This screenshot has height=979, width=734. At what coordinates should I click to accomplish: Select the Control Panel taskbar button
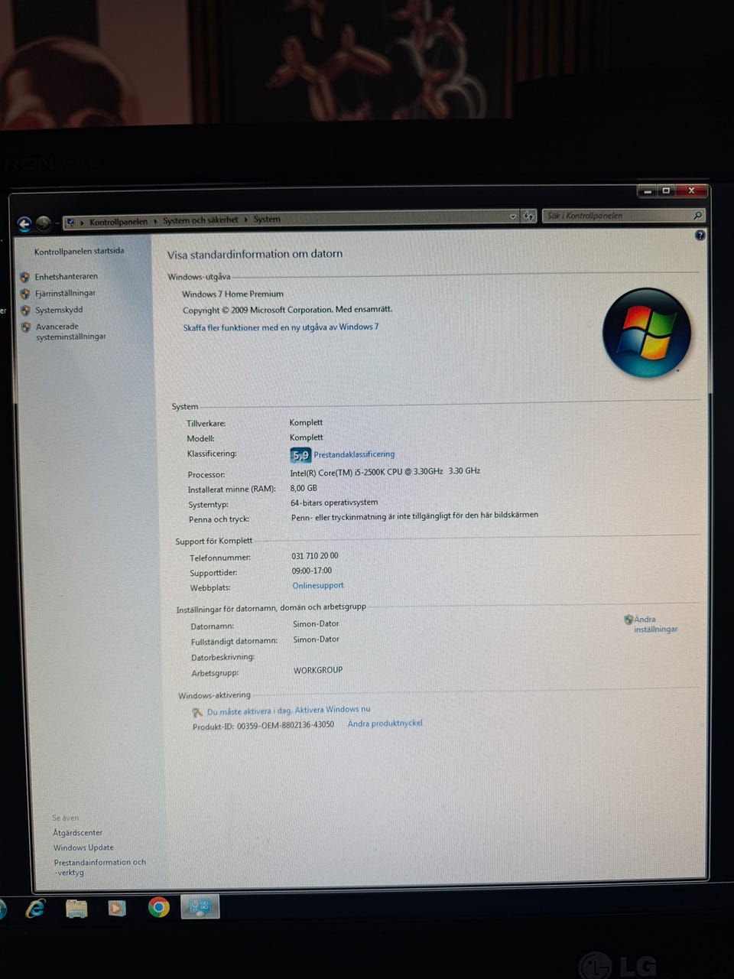tap(200, 907)
